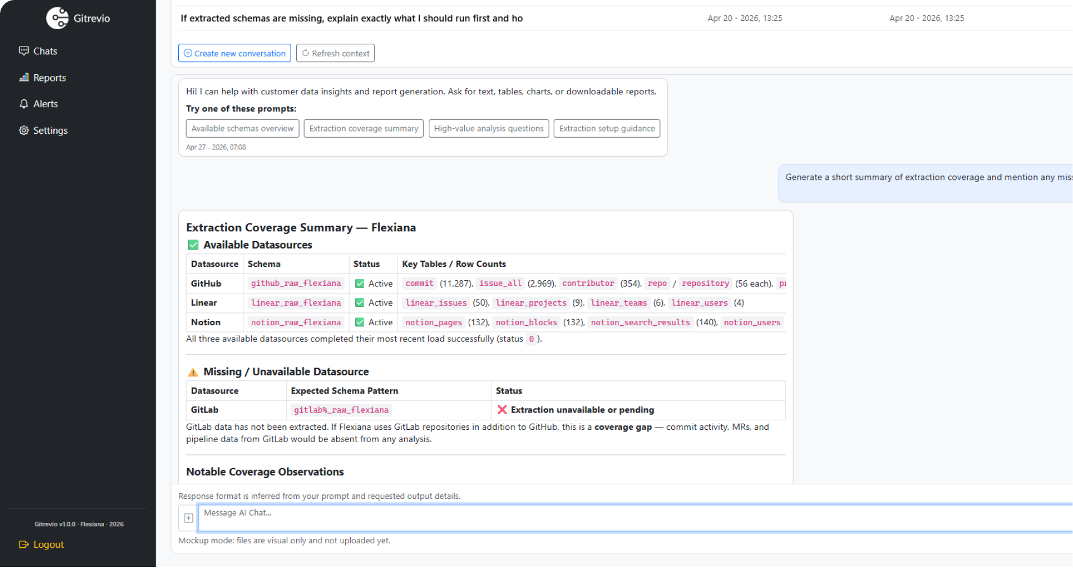
Task: Click the contributor table tag
Action: (588, 284)
